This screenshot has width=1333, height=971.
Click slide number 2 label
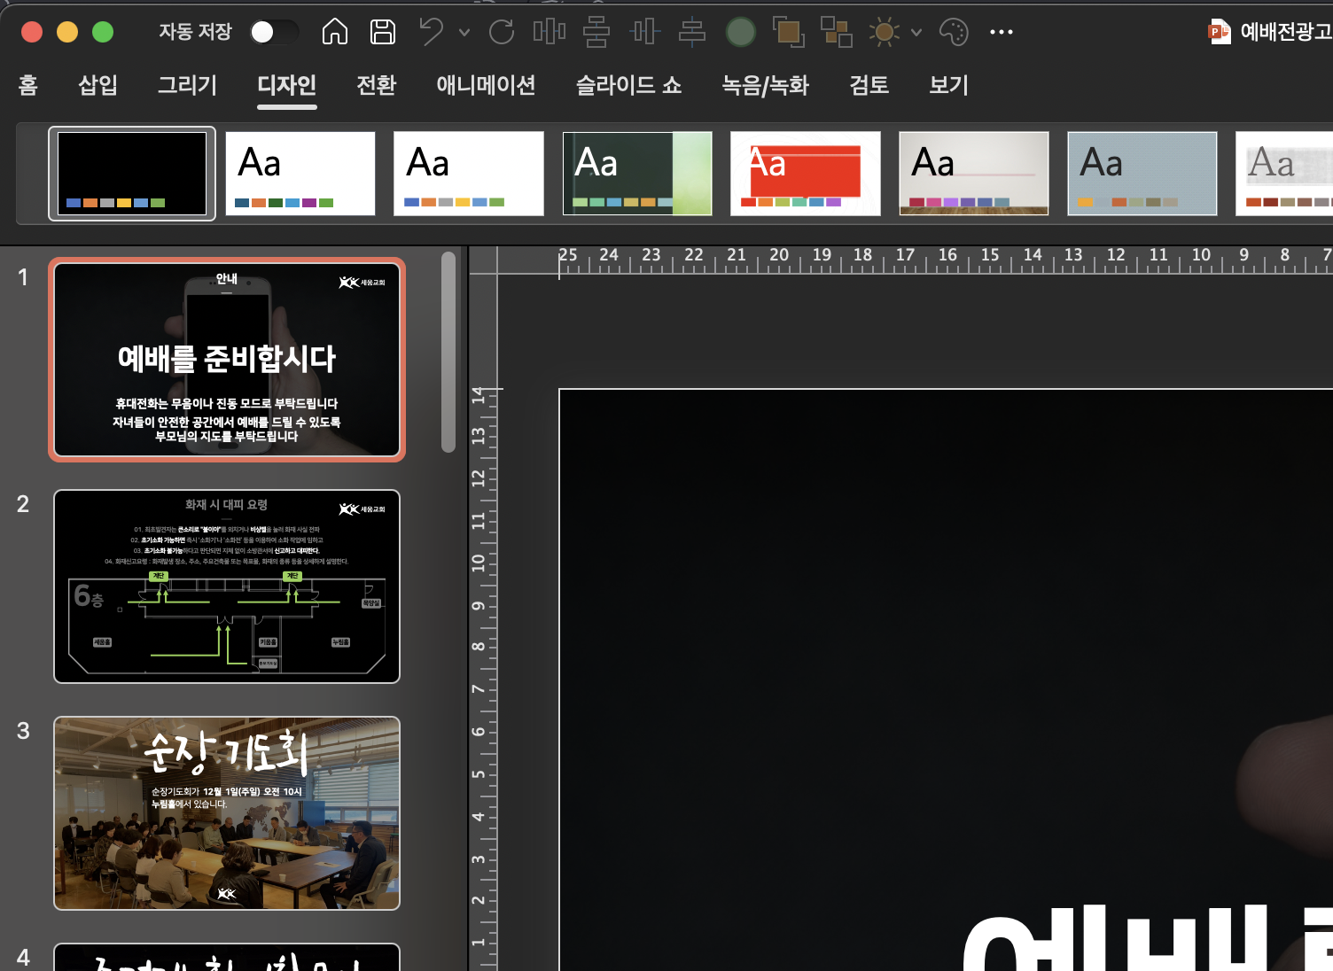(23, 504)
